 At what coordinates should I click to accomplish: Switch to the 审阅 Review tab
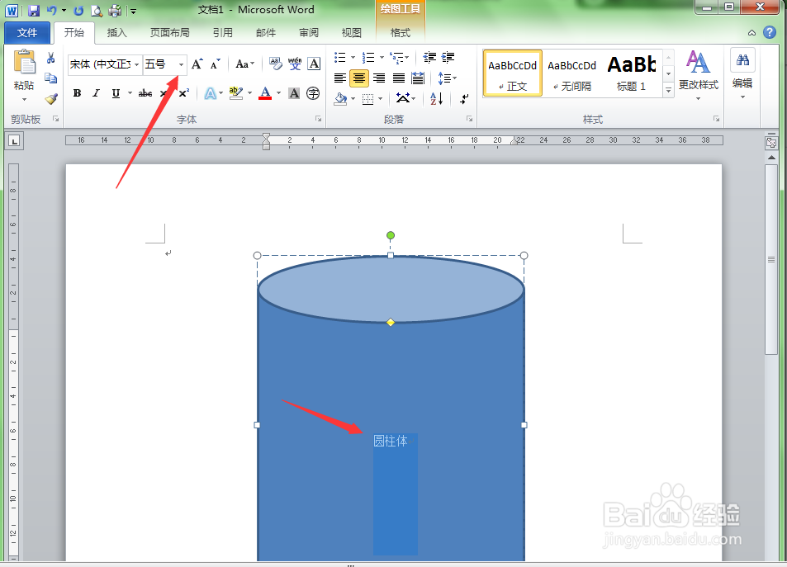[309, 33]
